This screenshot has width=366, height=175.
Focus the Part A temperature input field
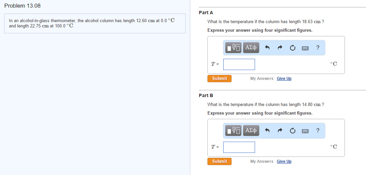point(239,64)
